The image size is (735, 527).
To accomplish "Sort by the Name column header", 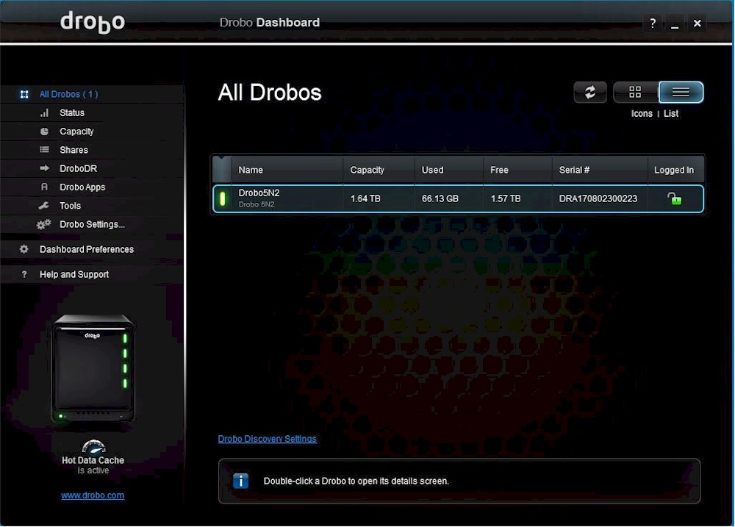I will (x=287, y=170).
